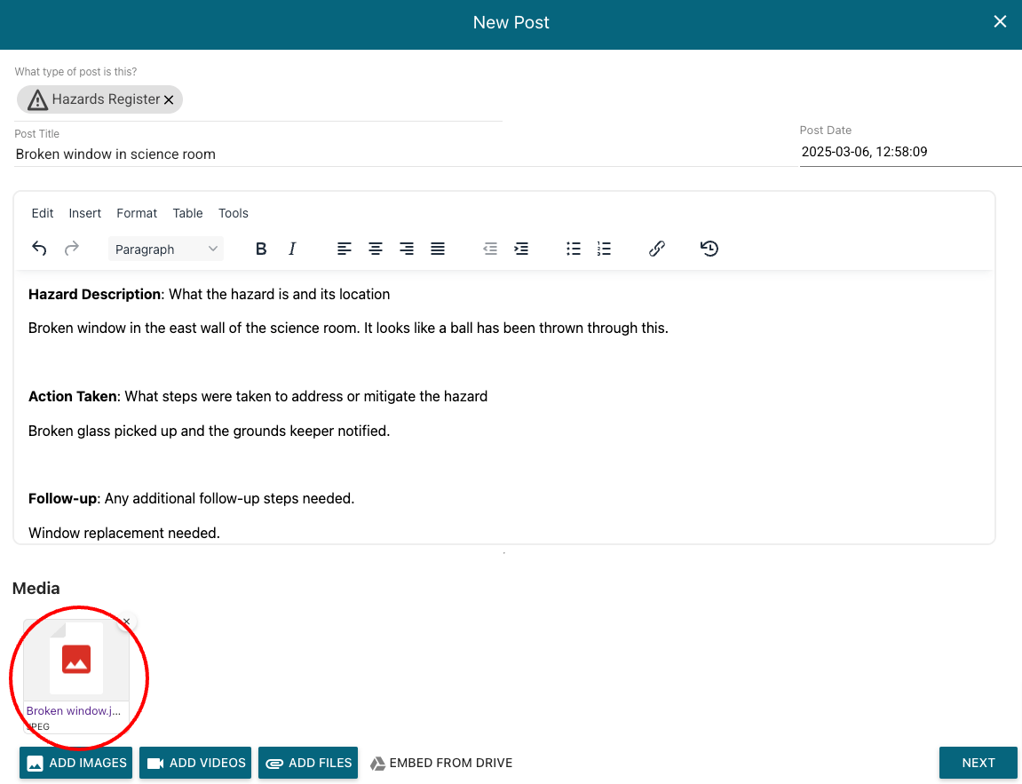Insert a link using chain icon
This screenshot has width=1022, height=784.
coord(657,249)
